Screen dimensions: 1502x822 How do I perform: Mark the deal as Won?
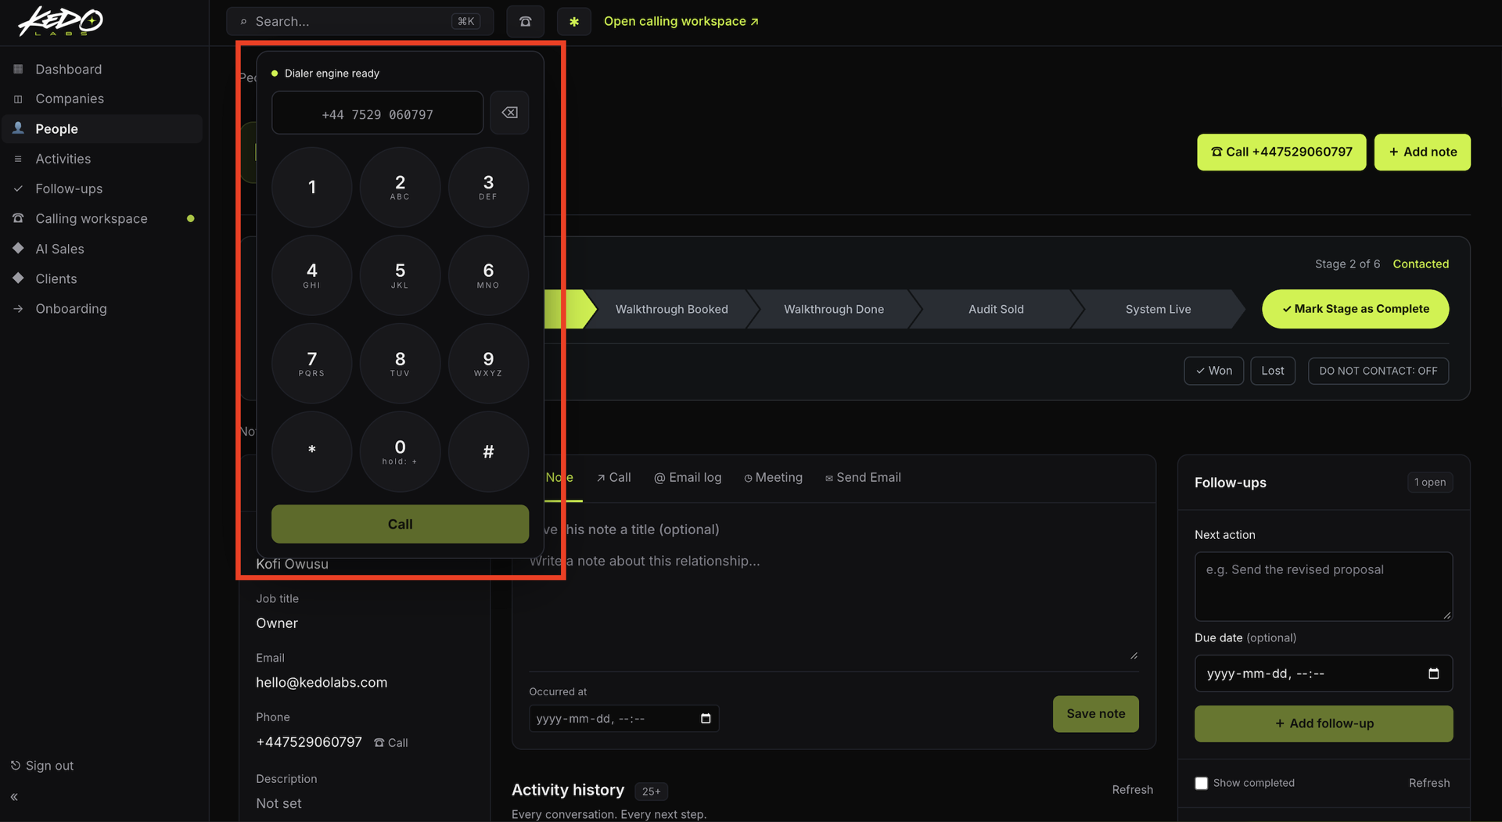1213,371
